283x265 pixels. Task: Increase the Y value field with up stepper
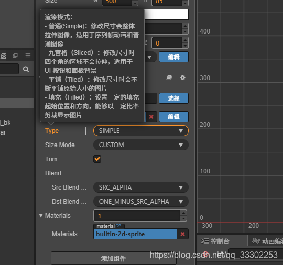pos(185,40)
